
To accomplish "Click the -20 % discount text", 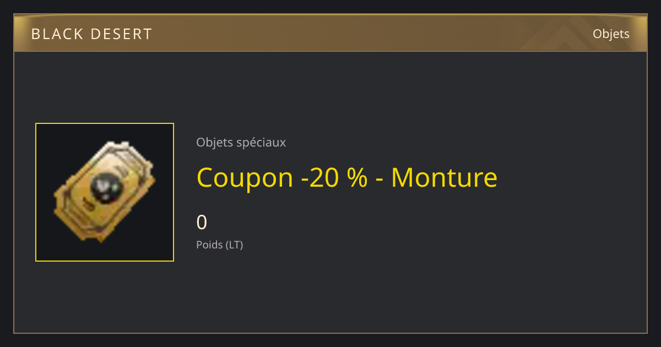I will point(334,177).
